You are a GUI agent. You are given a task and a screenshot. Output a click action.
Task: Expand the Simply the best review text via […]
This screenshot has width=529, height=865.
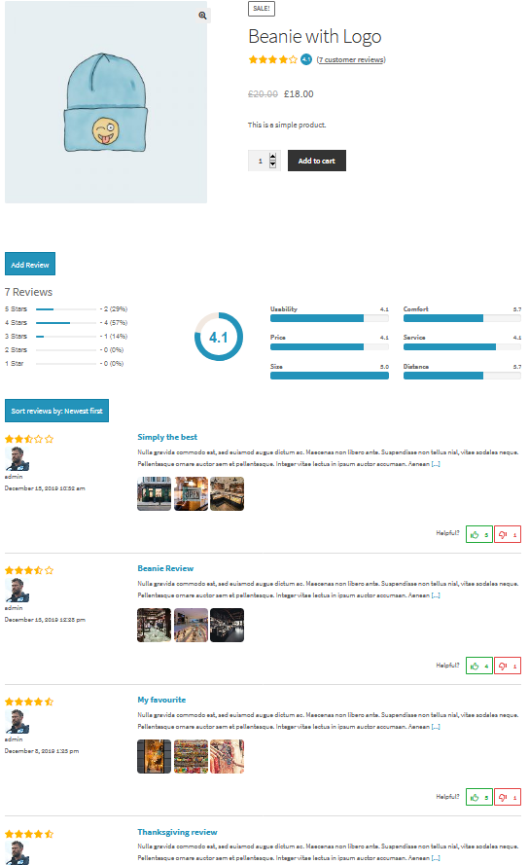[x=436, y=464]
